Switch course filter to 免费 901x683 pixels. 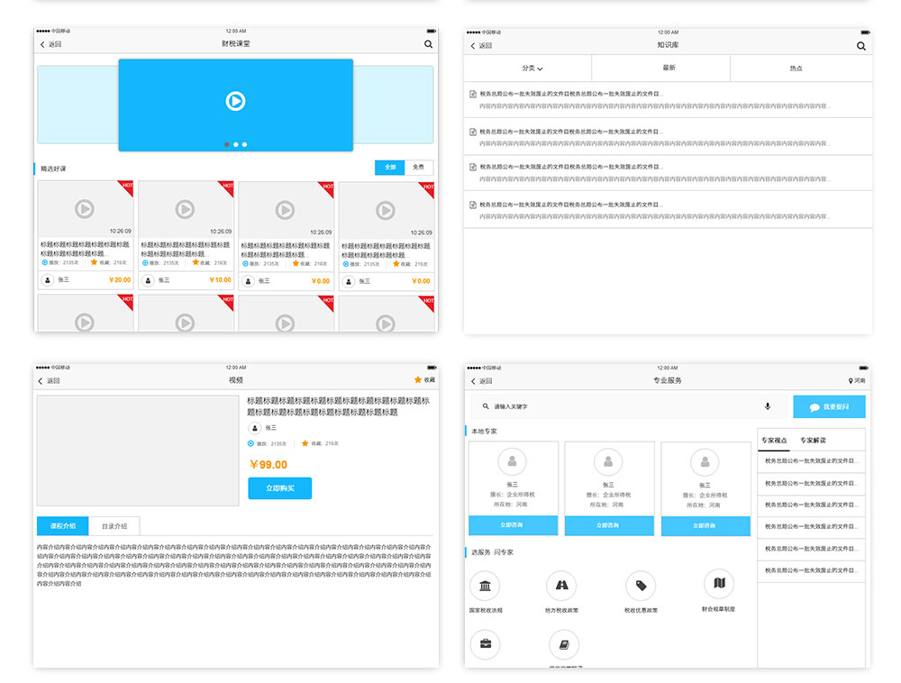(419, 168)
